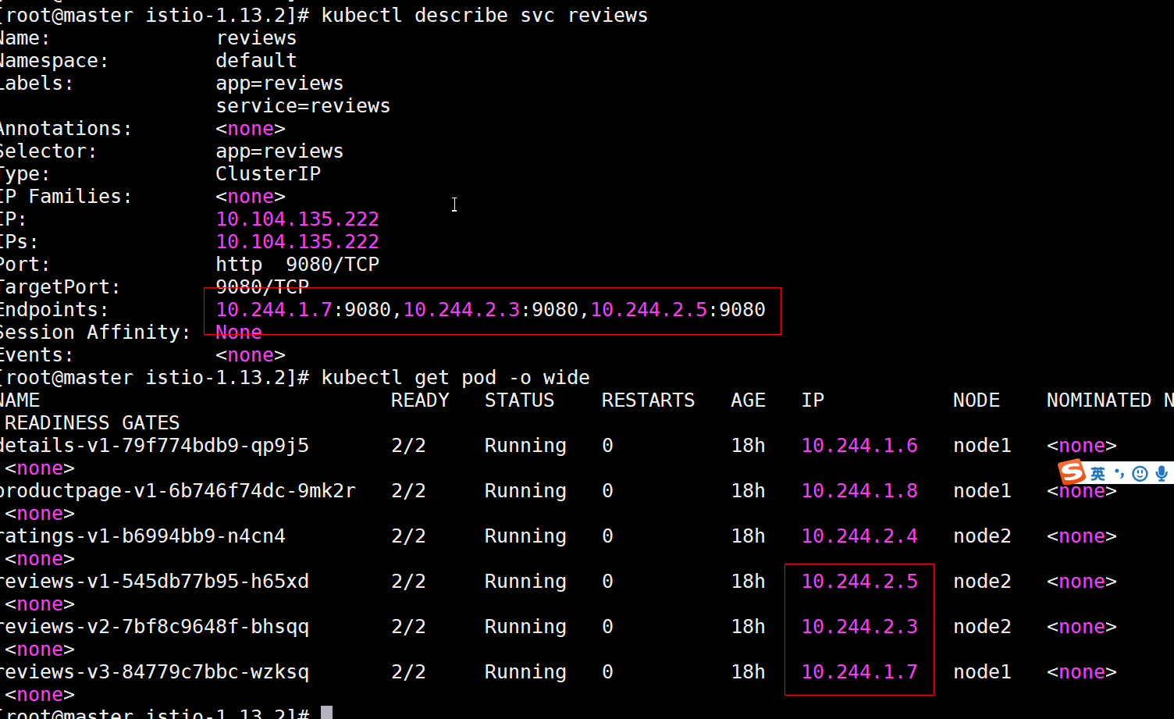Click the Port value 'http 9080/TCP'

click(x=297, y=265)
